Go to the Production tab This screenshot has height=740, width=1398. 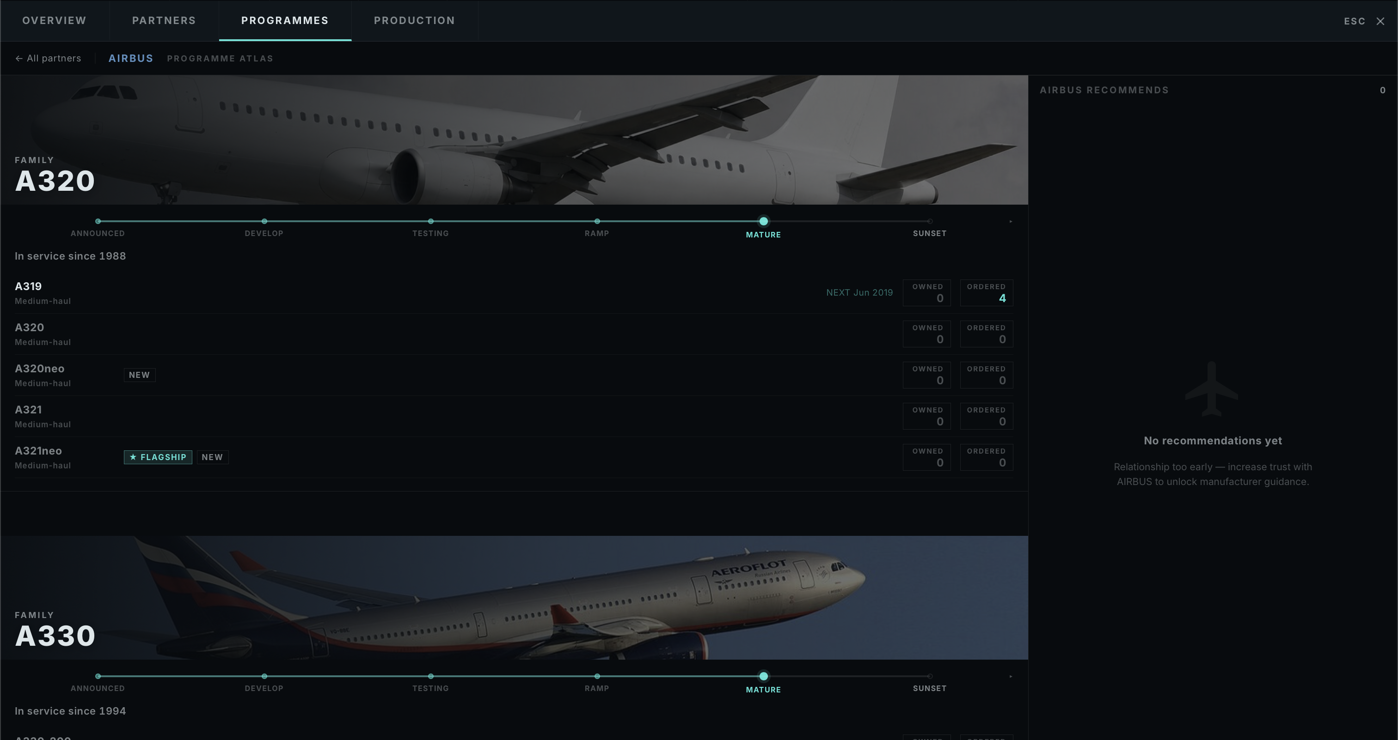415,21
